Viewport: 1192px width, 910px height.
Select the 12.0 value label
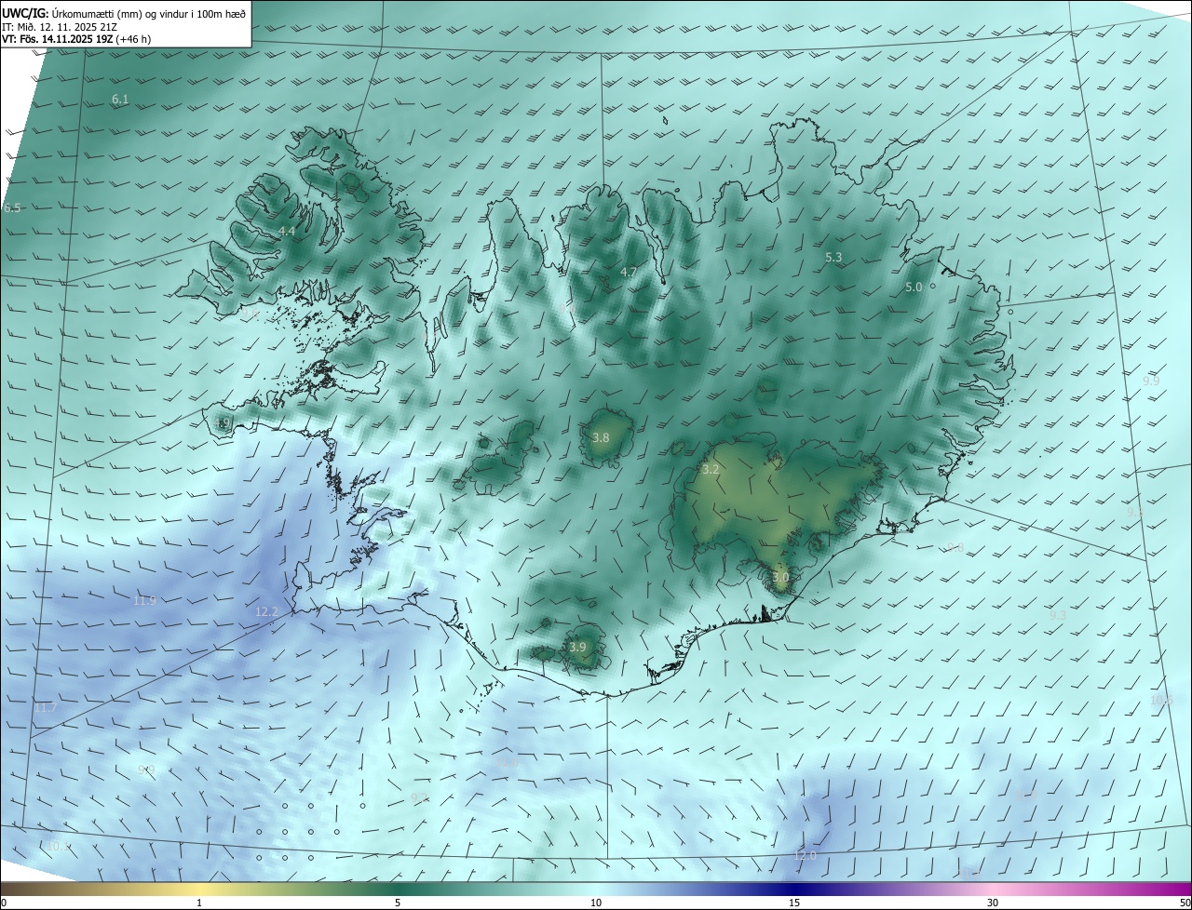(x=806, y=856)
